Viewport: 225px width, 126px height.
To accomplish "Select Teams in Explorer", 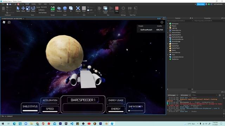I will coord(174,50).
